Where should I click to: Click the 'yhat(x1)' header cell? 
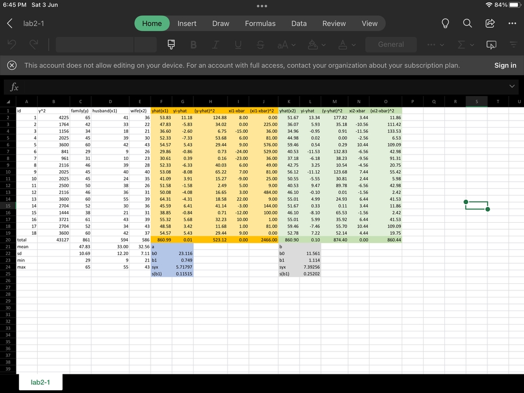coord(162,111)
